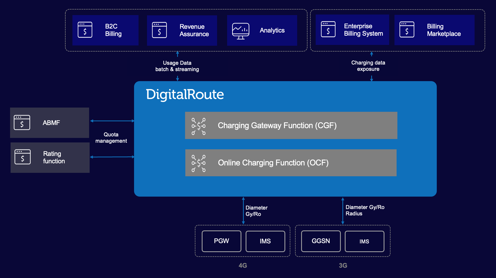Click the ABMF dollar window icon
This screenshot has height=278, width=496.
tap(22, 123)
